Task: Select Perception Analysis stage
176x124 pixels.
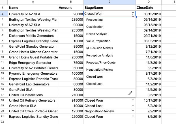Action: click(100, 55)
